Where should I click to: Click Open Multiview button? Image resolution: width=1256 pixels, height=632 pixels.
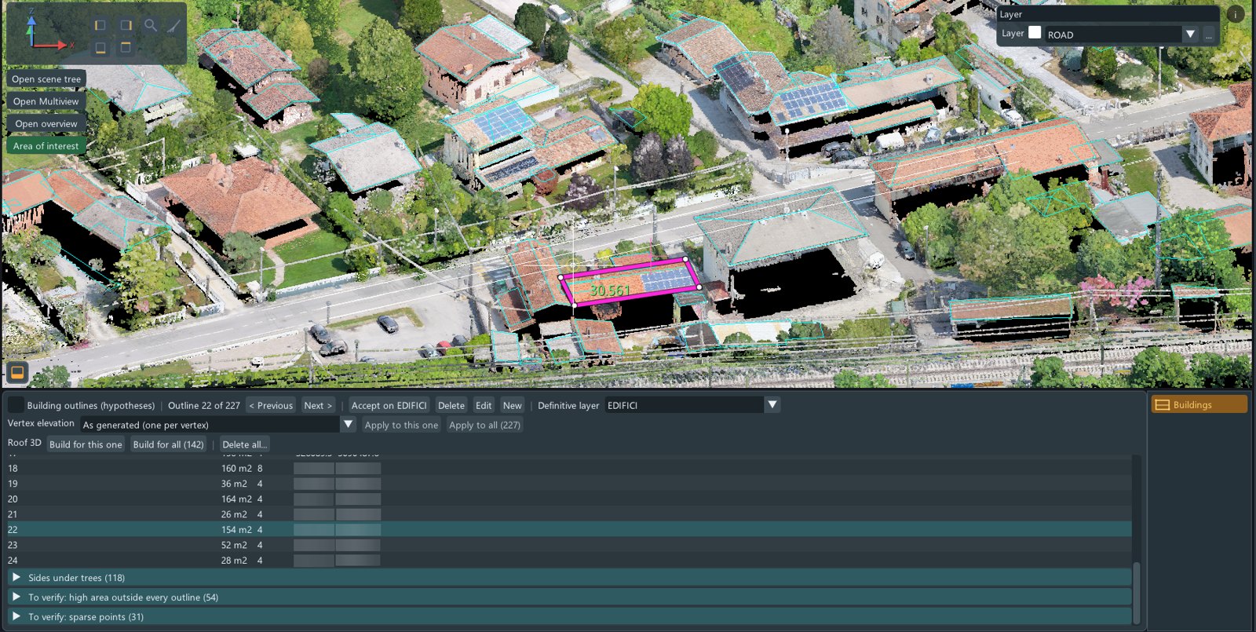coord(46,101)
